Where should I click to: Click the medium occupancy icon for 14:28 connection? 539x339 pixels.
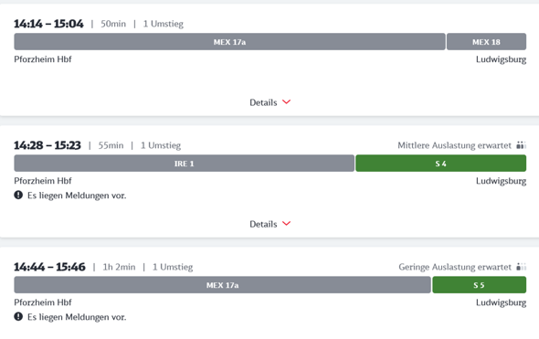[521, 145]
